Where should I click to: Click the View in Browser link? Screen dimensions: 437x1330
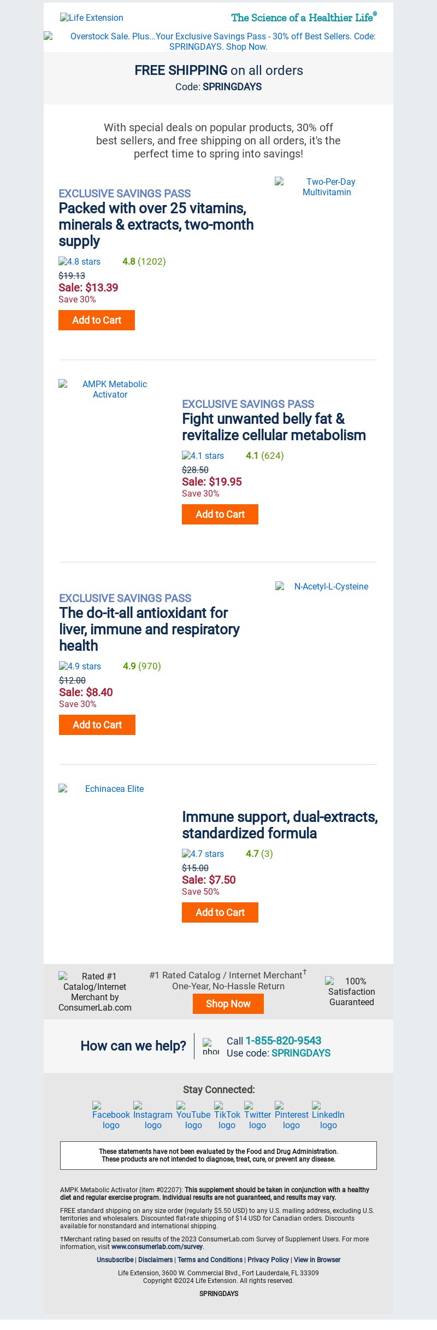(x=317, y=1260)
